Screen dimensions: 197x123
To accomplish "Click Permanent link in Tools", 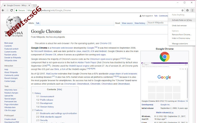I will (10, 101).
